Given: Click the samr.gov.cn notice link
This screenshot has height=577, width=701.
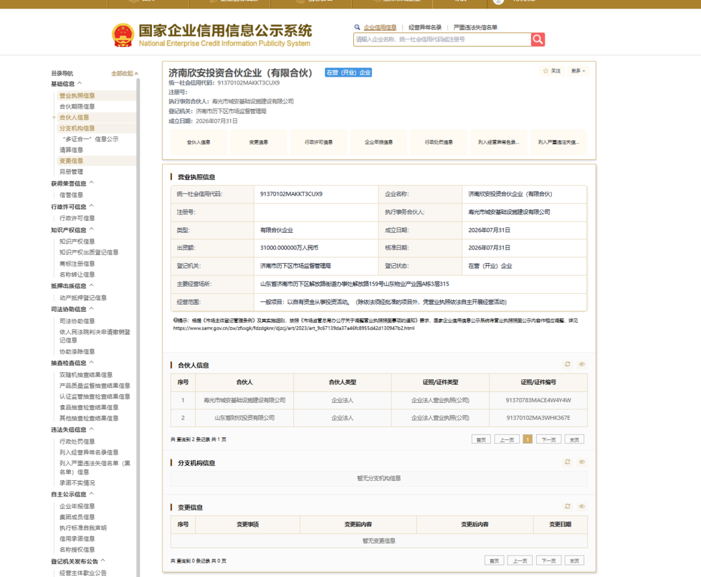Looking at the screenshot, I should click(294, 328).
